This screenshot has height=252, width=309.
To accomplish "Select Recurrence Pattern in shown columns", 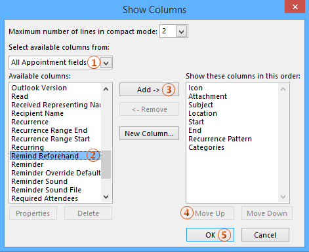I will pos(220,139).
